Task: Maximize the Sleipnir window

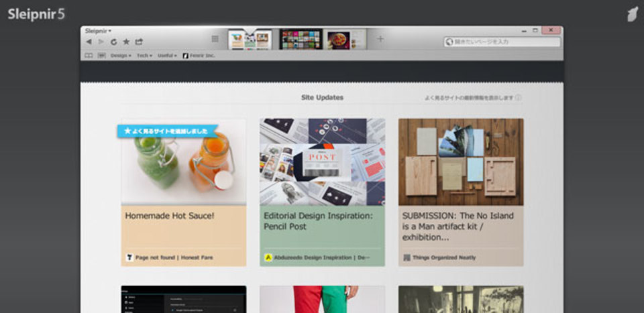Action: coord(535,30)
